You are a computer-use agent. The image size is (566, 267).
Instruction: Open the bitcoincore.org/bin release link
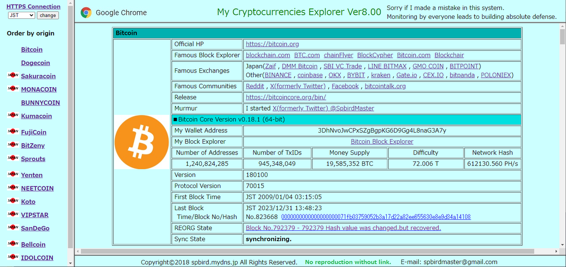click(286, 97)
